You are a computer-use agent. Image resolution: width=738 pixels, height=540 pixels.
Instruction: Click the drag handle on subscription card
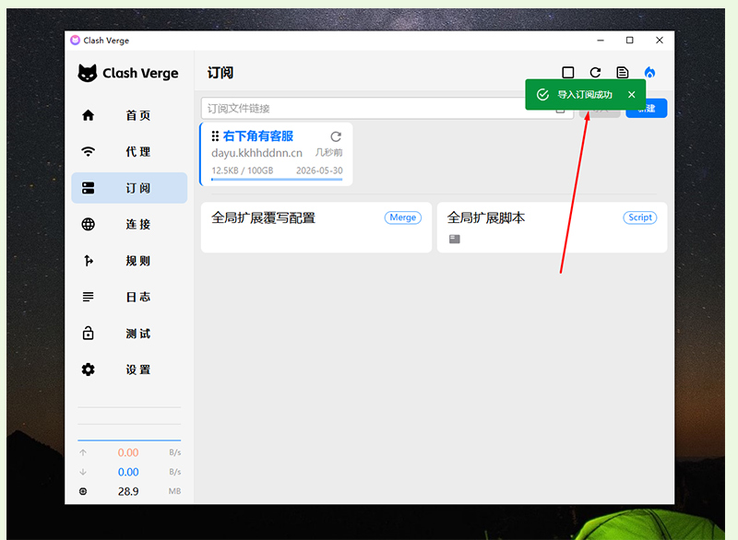215,136
